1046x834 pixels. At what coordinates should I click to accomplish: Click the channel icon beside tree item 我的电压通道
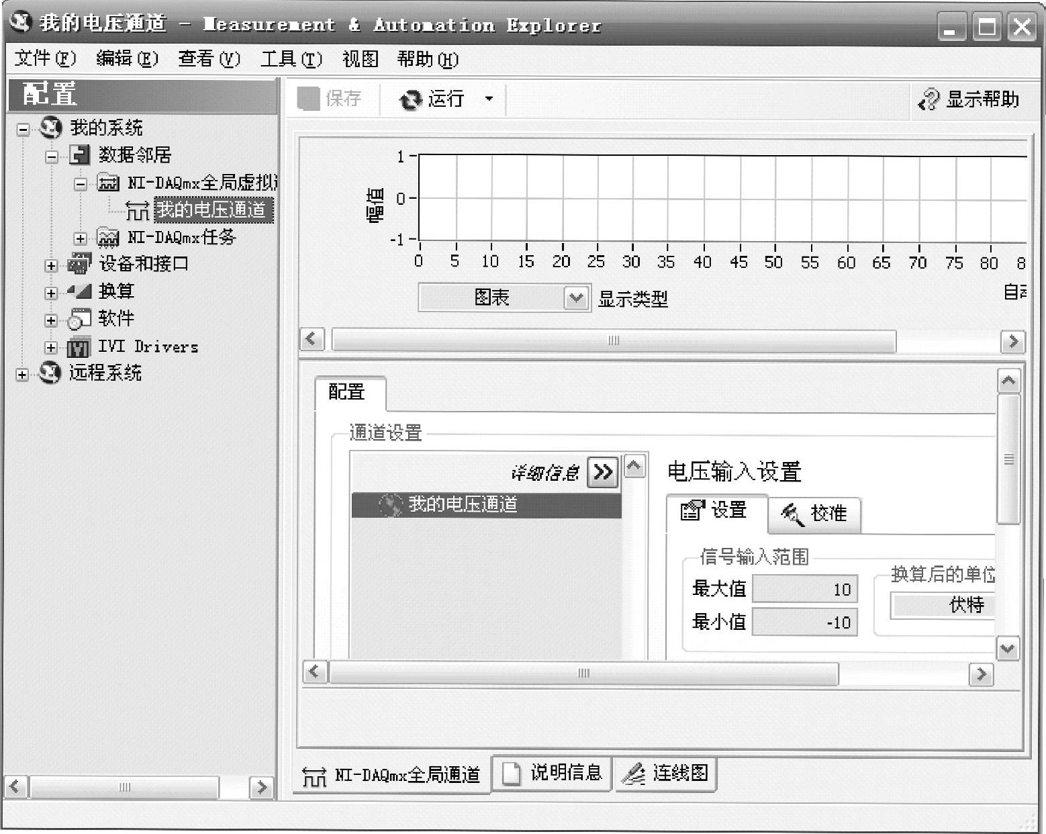[x=138, y=211]
